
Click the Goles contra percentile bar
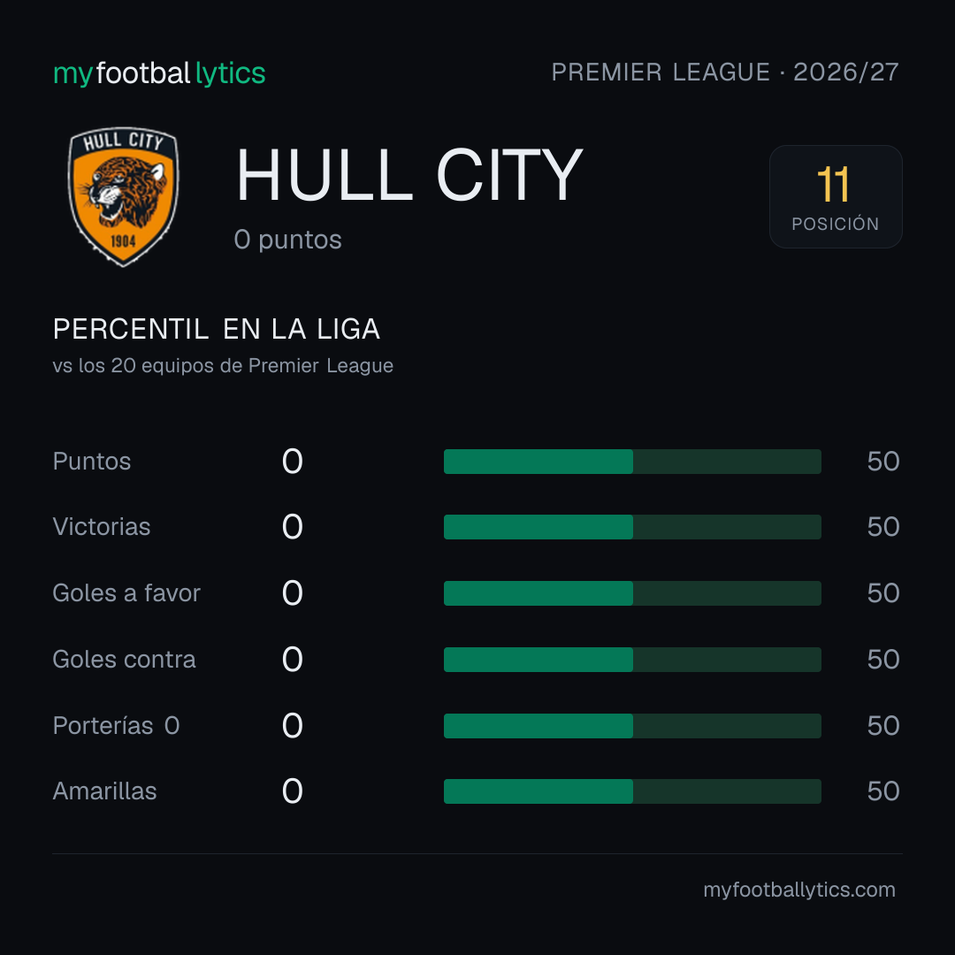(x=632, y=660)
